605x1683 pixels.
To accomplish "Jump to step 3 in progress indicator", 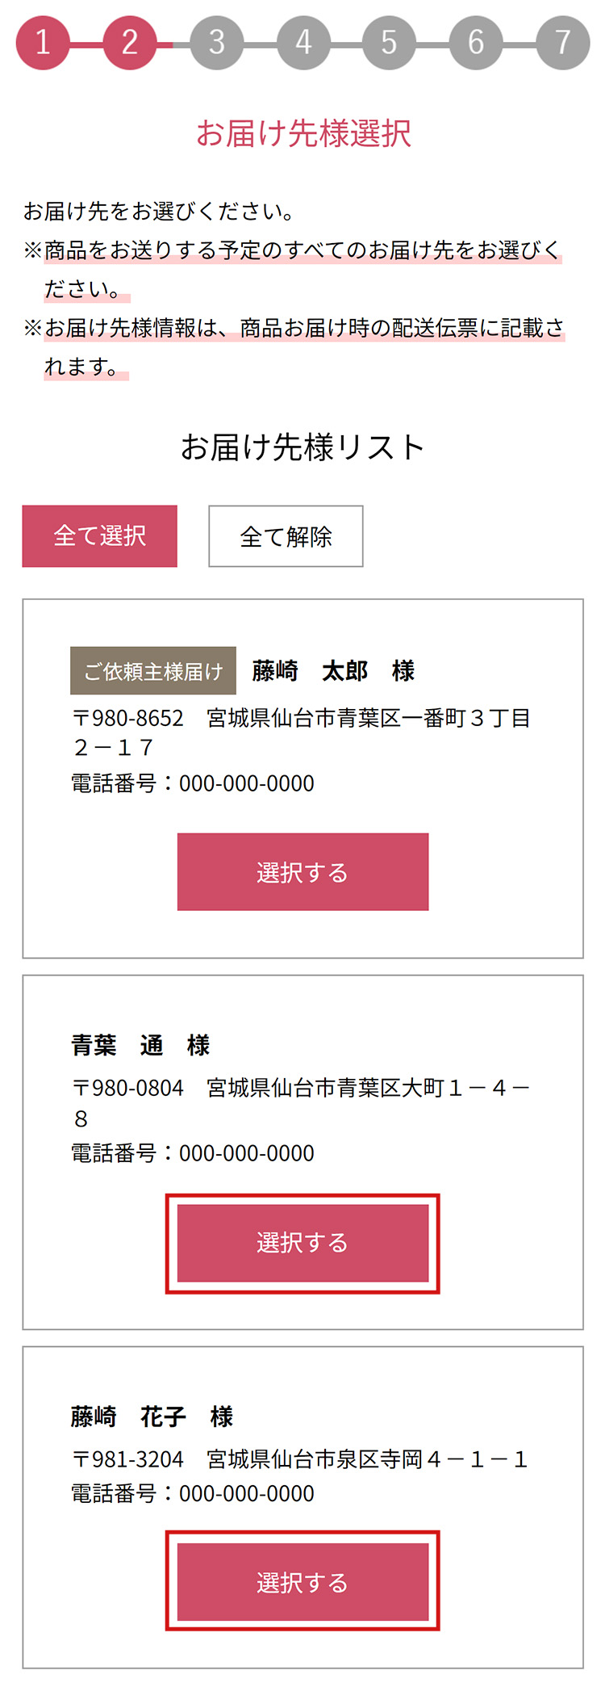I will click(x=216, y=43).
